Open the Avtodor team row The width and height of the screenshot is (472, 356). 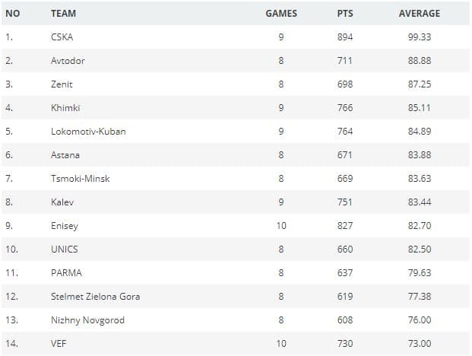click(67, 60)
